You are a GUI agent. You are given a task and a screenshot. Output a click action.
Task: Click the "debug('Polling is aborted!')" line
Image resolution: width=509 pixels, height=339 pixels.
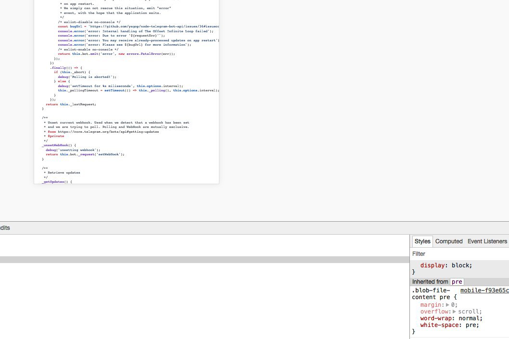click(x=87, y=77)
